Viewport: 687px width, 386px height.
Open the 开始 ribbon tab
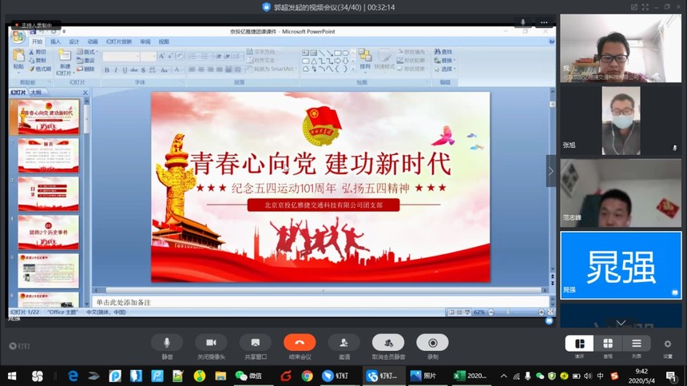click(37, 42)
